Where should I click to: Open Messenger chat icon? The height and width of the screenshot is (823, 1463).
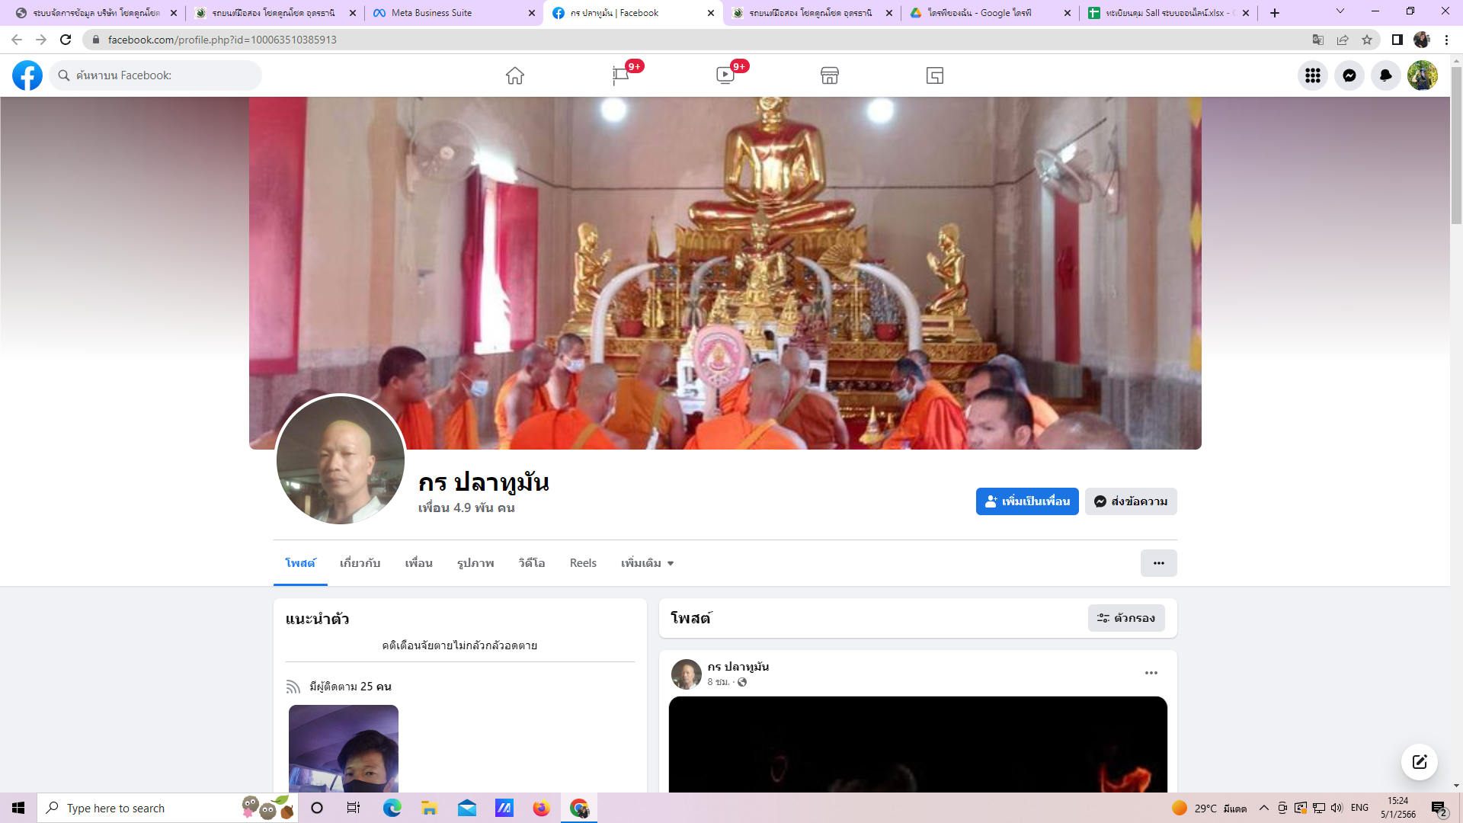point(1349,75)
